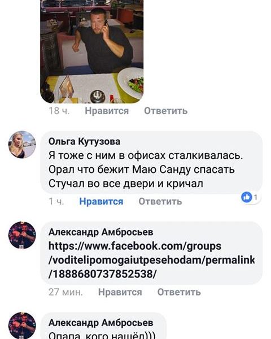Viewport: 271px width, 339px height.
Task: Open the Александр Амбросьев name above the link
Action: 101,232
